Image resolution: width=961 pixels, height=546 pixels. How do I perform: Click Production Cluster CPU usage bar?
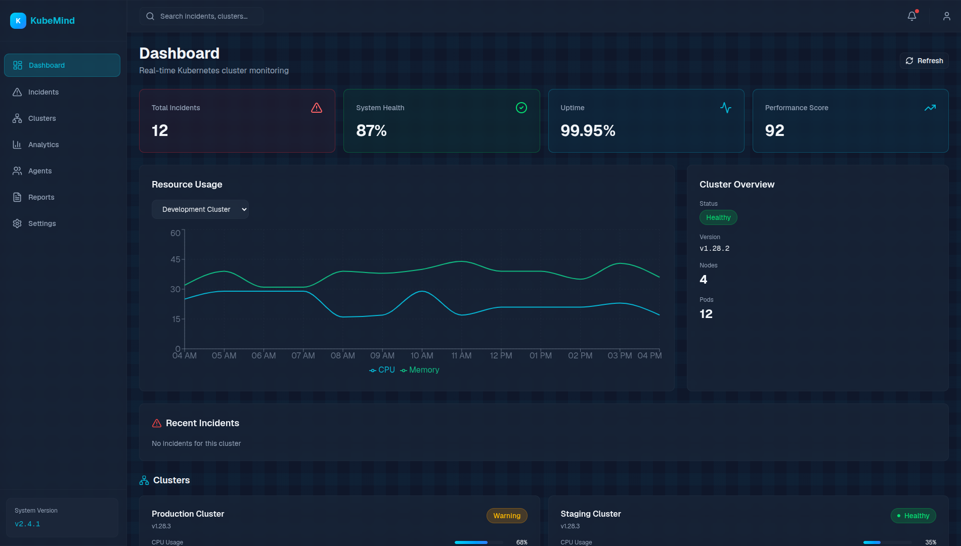click(x=479, y=542)
